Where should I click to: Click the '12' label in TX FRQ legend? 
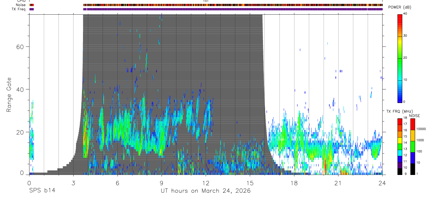click(405, 155)
